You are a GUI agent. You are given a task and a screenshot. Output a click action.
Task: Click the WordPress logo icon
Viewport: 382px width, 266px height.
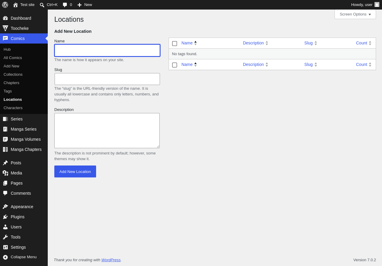point(5,5)
